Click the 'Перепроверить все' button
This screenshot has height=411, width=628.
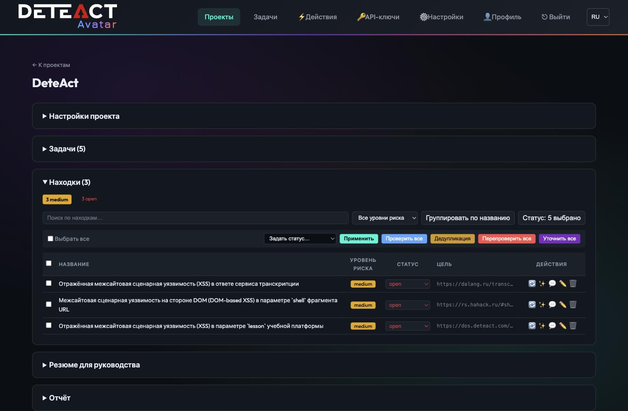point(507,239)
